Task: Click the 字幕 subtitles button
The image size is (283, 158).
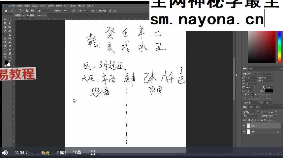Action: pos(77,153)
